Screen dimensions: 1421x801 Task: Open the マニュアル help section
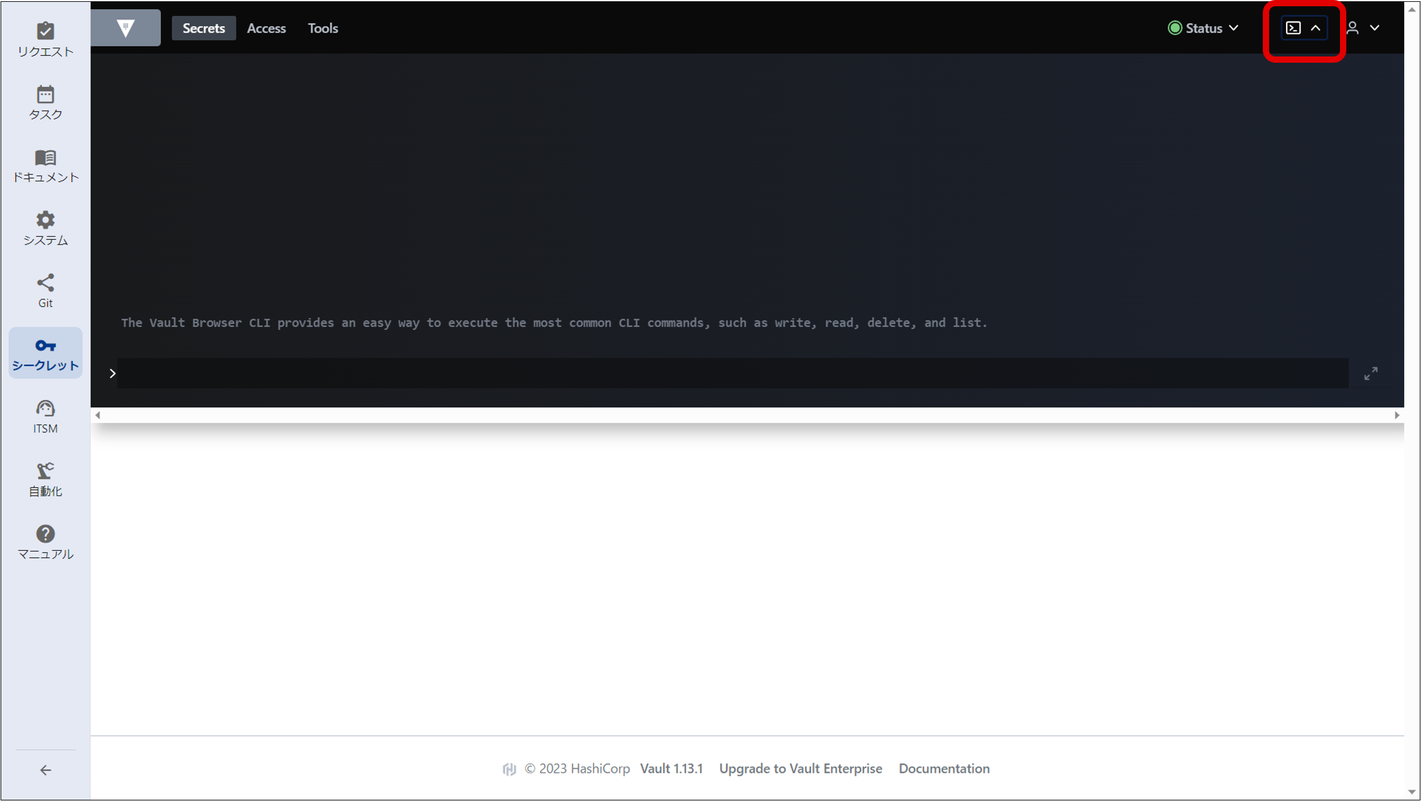tap(45, 540)
